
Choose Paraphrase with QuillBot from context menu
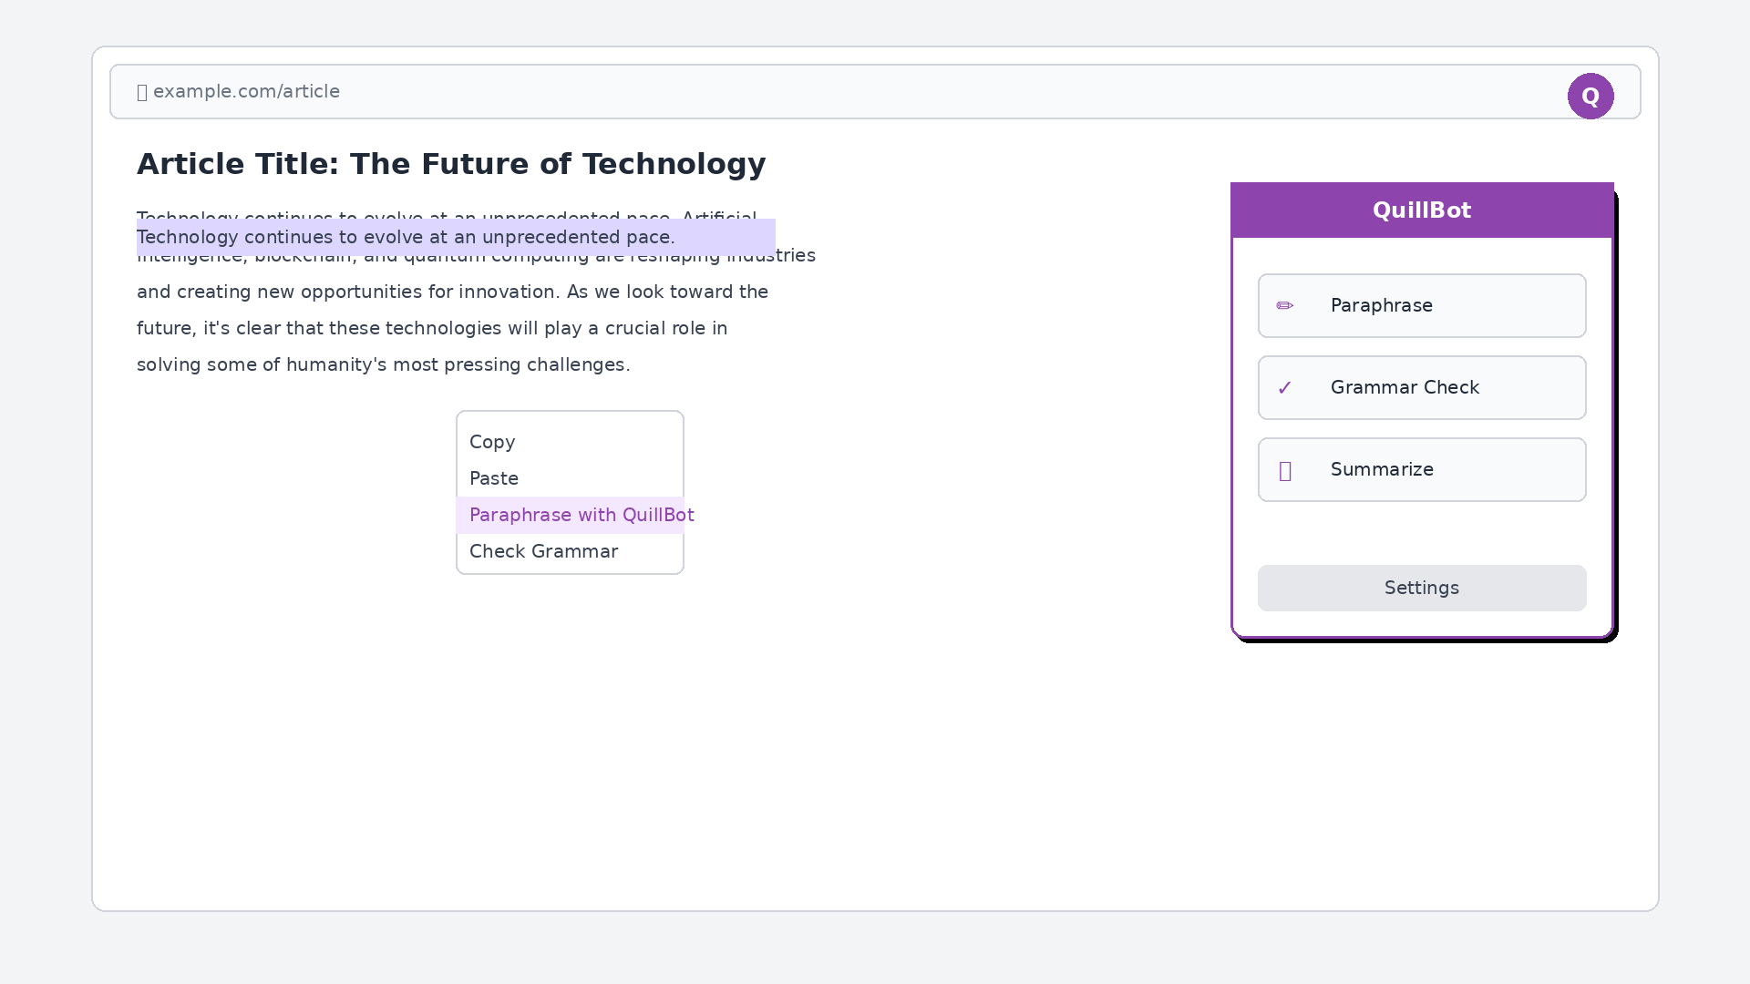(581, 515)
